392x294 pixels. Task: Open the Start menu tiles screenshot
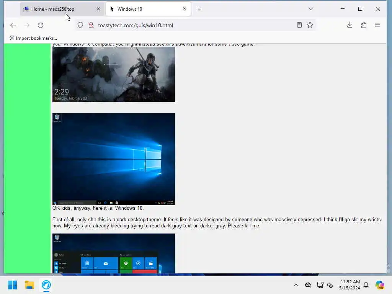(x=113, y=253)
